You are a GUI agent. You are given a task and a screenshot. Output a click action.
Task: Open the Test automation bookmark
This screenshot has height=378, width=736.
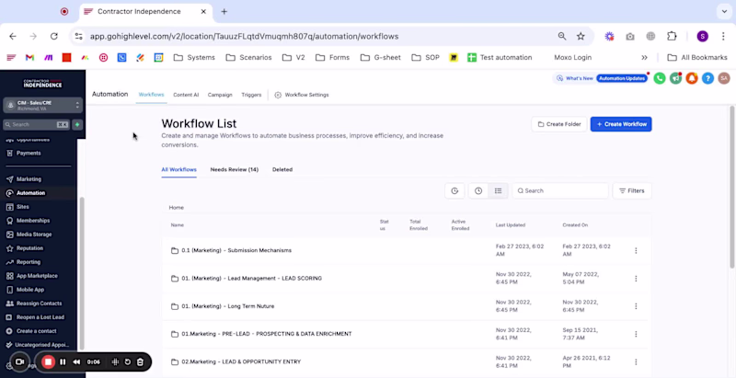pos(500,58)
